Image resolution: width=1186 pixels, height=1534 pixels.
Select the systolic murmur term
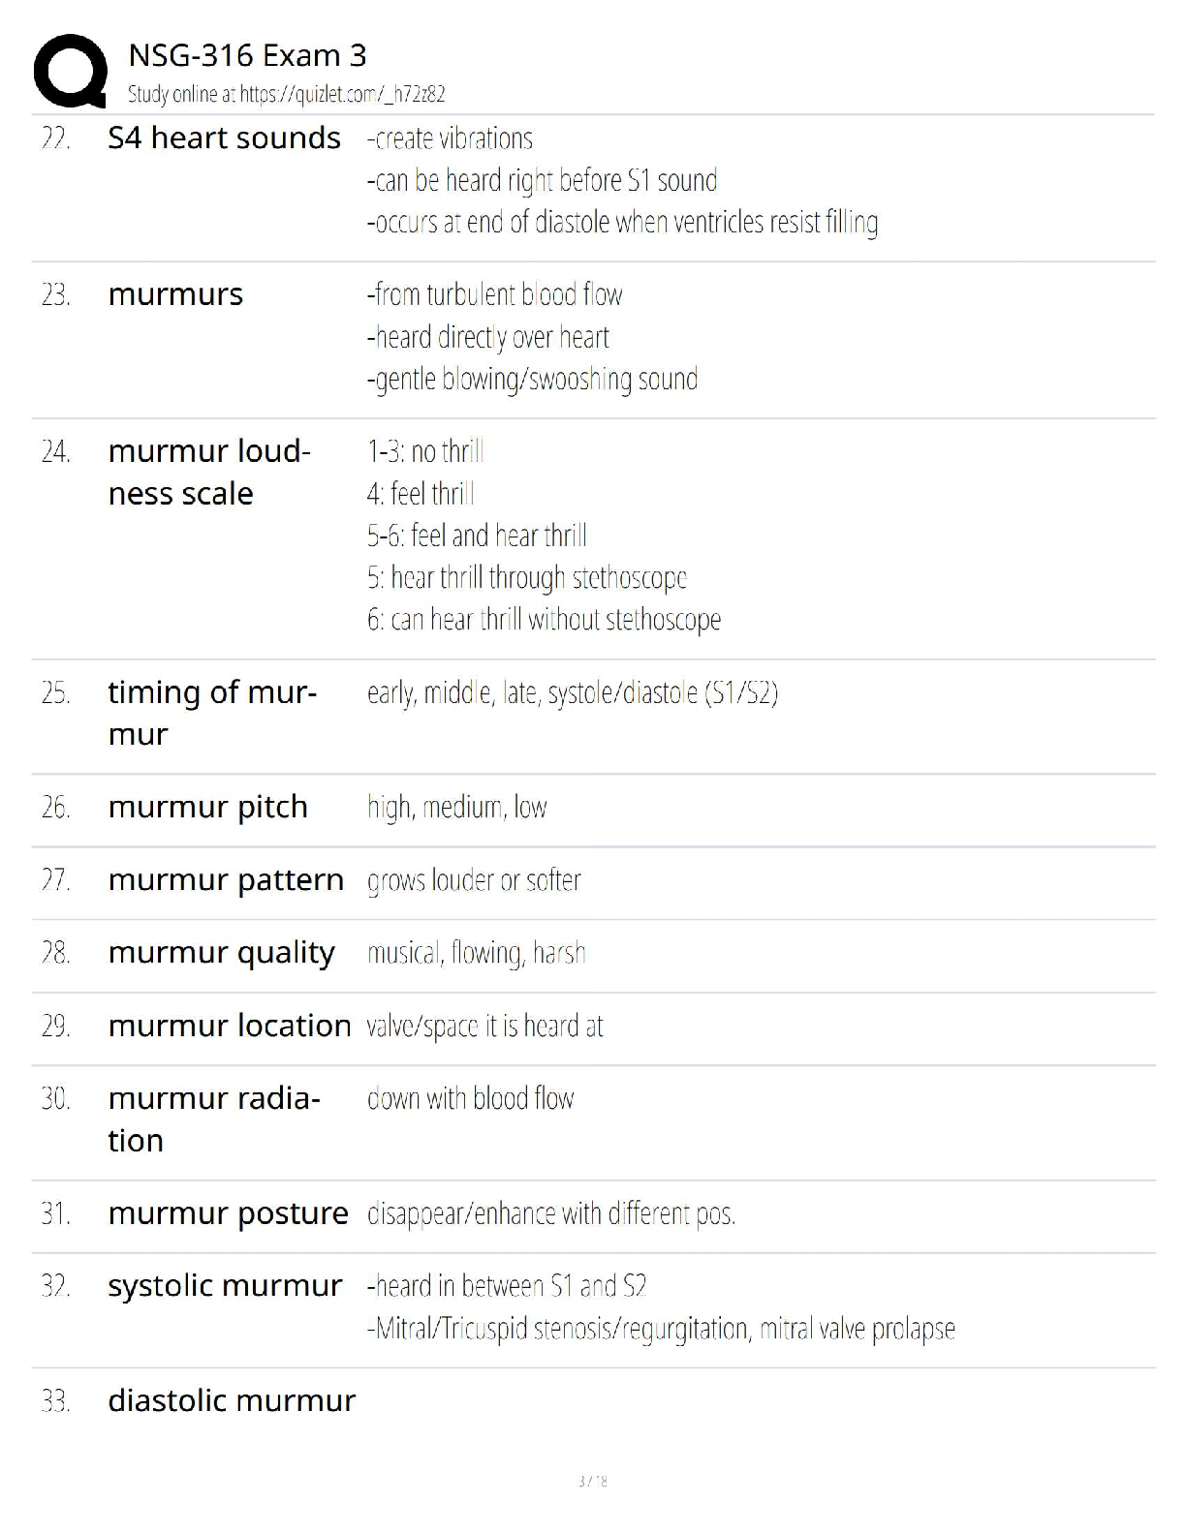click(225, 1286)
